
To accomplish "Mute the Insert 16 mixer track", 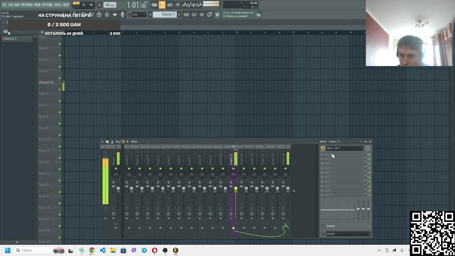I will [x=285, y=169].
